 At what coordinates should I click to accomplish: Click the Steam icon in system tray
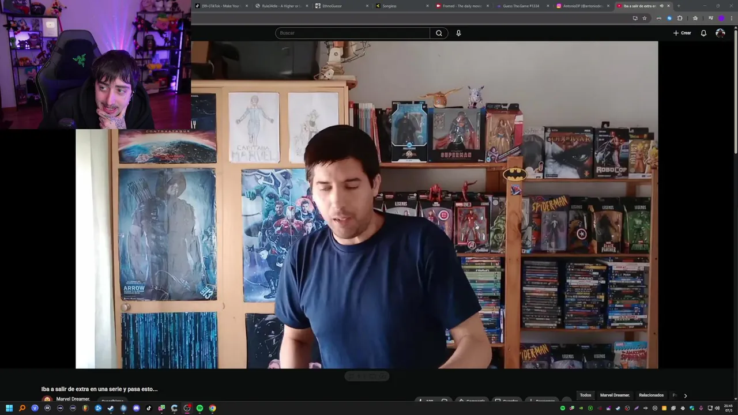(617, 408)
